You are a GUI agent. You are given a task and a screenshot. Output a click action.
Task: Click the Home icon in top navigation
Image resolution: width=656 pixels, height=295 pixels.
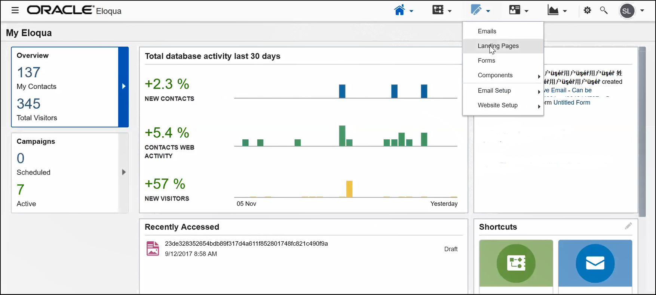click(x=399, y=10)
